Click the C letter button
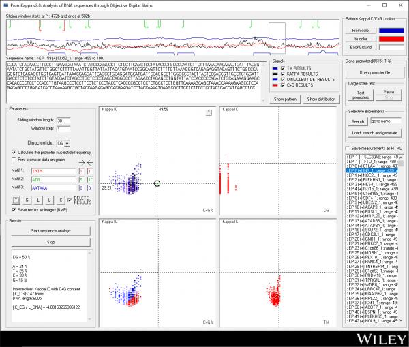The image size is (409, 347). [x=61, y=200]
